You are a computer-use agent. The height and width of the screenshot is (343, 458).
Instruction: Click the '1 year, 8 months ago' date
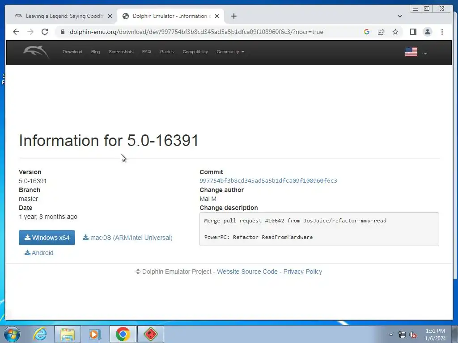tap(48, 217)
